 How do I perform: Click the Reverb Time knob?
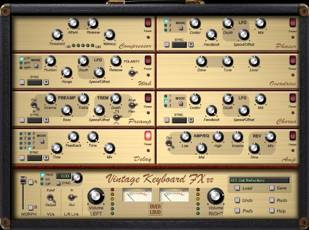coord(254,148)
